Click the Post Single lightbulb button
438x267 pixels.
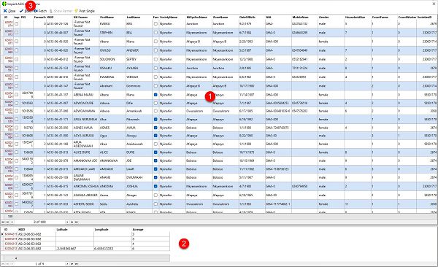click(x=85, y=11)
